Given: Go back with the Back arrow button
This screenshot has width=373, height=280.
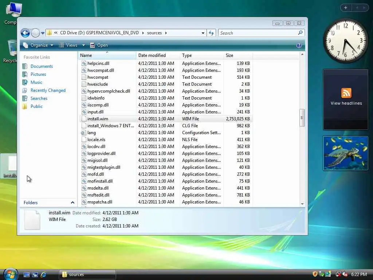Looking at the screenshot, I should click(25, 33).
